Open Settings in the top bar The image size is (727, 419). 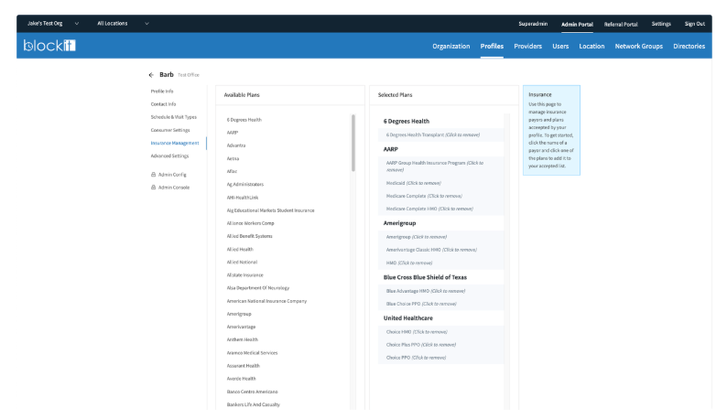661,24
